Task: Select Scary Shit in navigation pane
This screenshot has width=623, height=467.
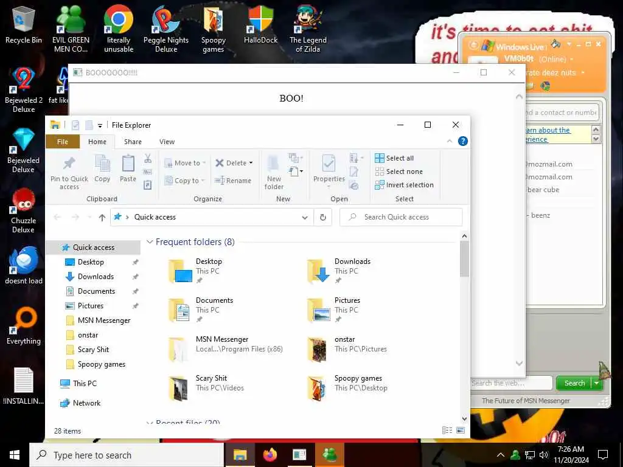Action: [x=93, y=350]
